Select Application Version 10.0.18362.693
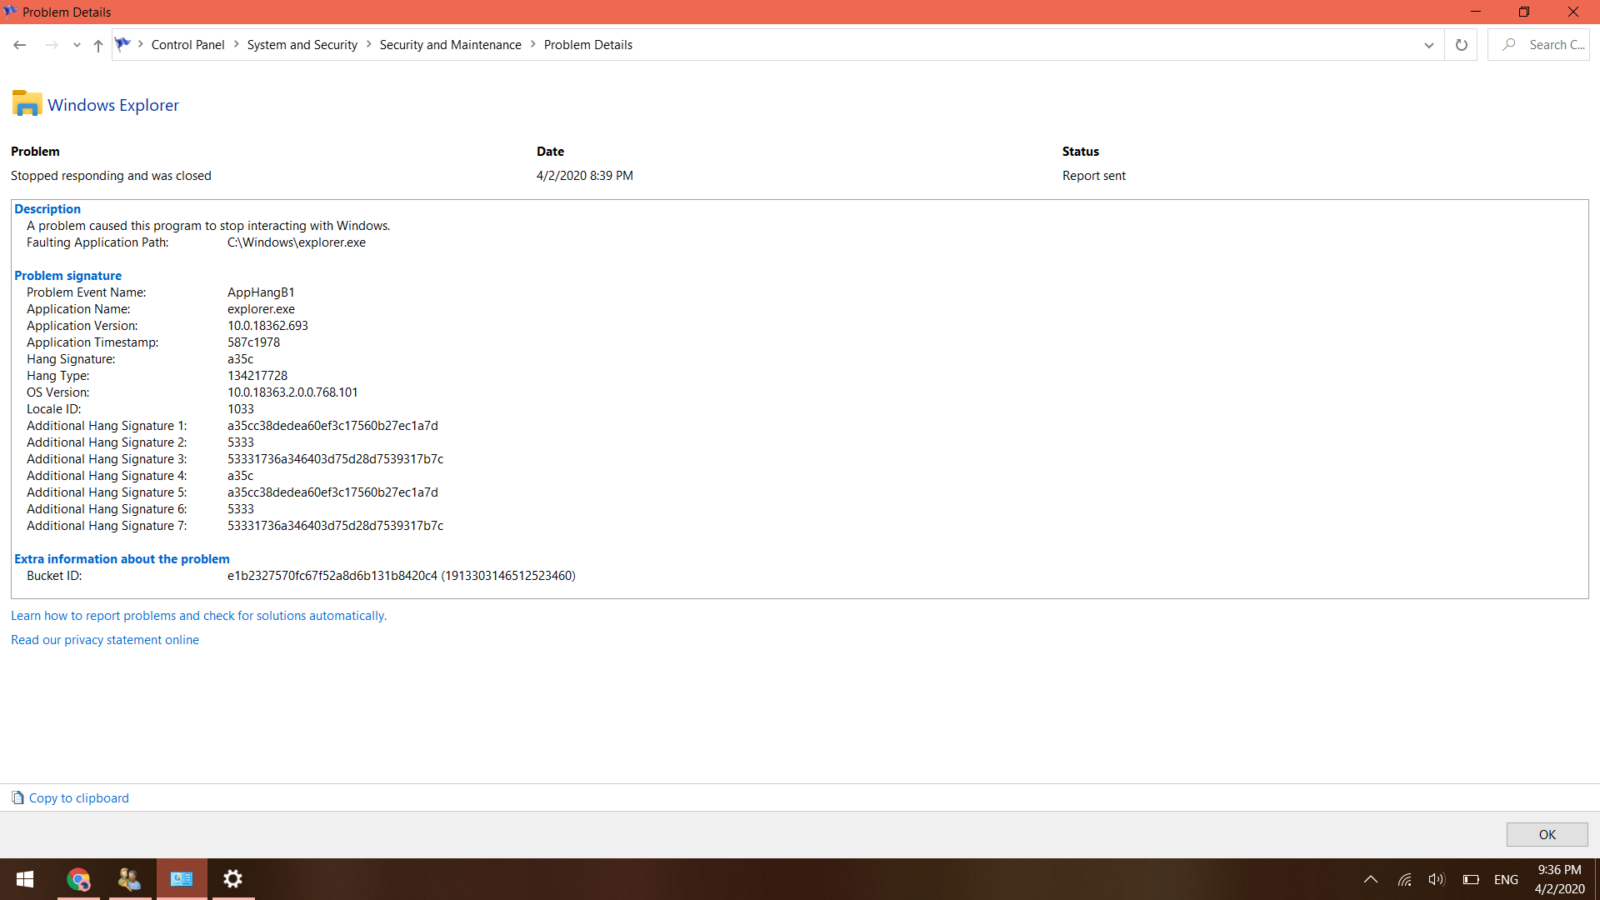This screenshot has width=1600, height=900. (268, 326)
